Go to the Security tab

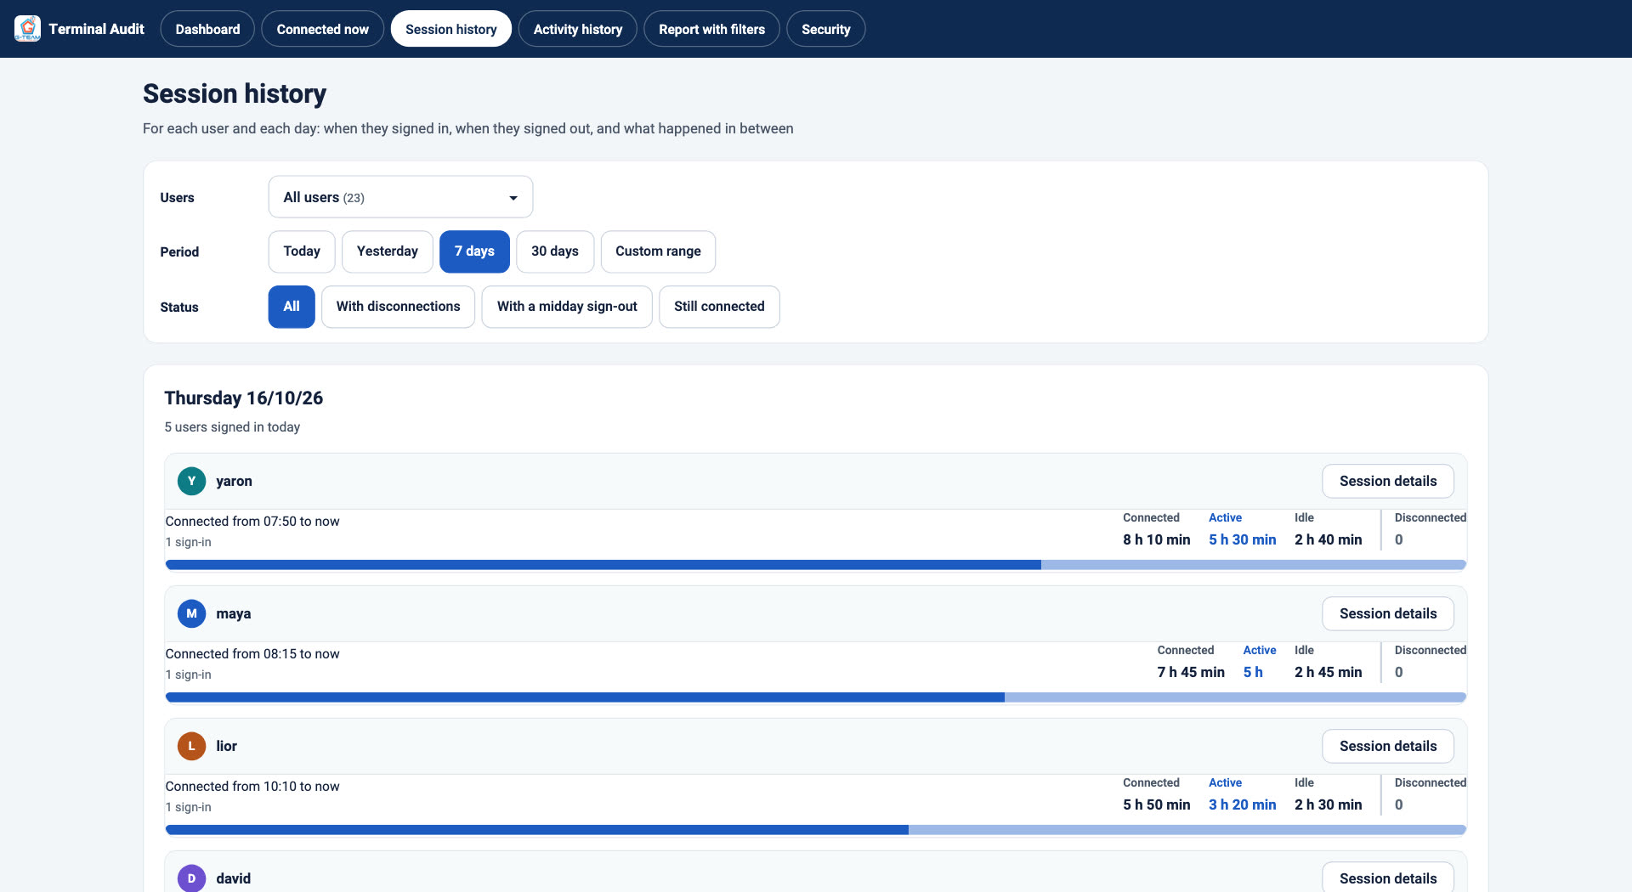825,29
